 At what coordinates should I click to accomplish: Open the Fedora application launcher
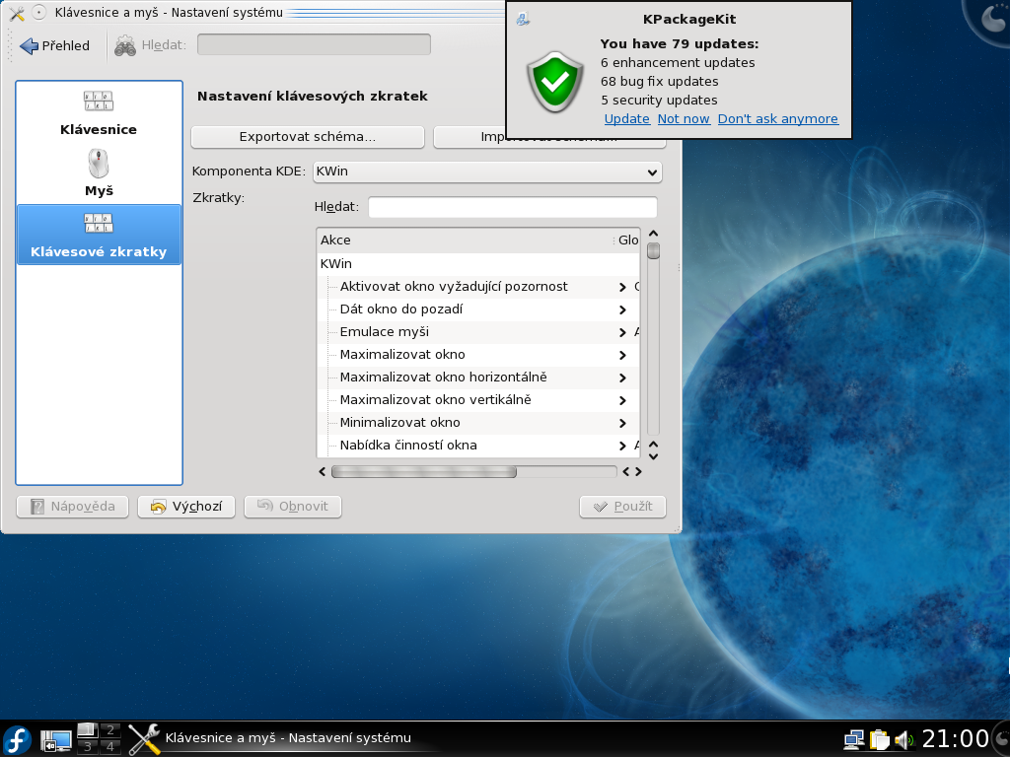(18, 740)
